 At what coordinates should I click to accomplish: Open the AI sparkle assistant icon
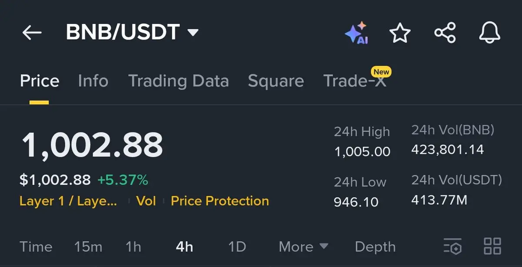click(357, 33)
